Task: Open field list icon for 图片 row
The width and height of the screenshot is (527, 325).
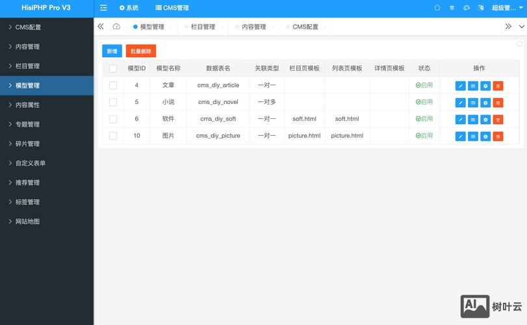Action: click(x=473, y=136)
